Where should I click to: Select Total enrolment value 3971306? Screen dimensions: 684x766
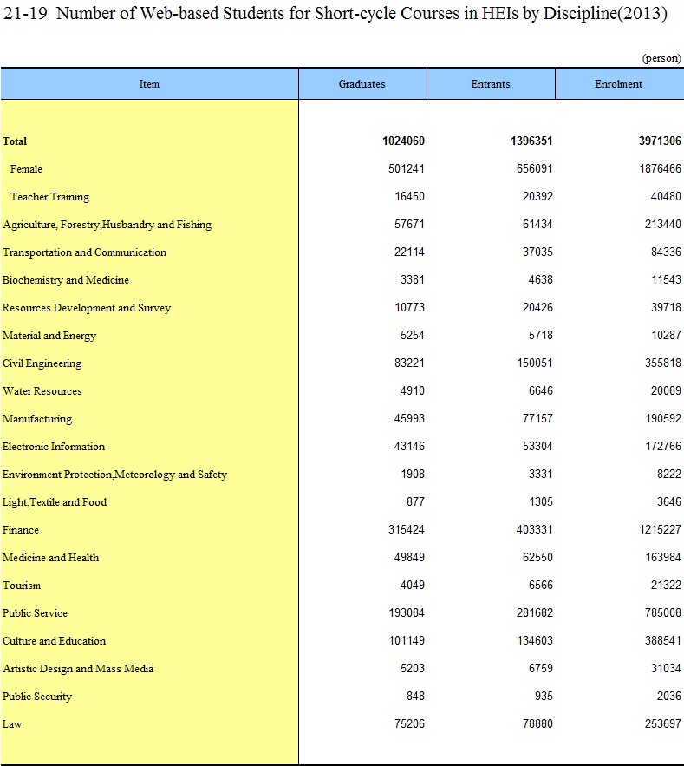(660, 141)
